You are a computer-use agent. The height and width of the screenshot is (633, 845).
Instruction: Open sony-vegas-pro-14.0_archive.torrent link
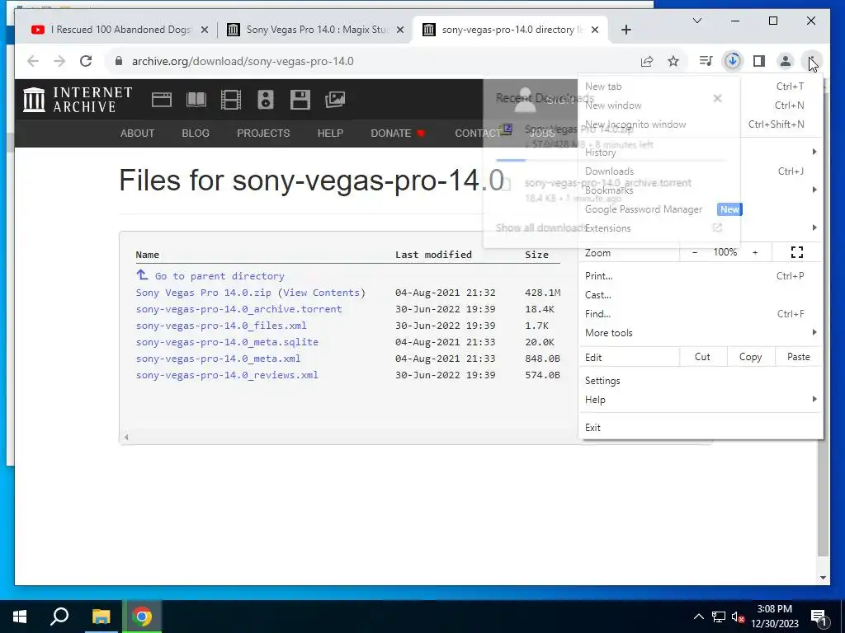coord(238,309)
